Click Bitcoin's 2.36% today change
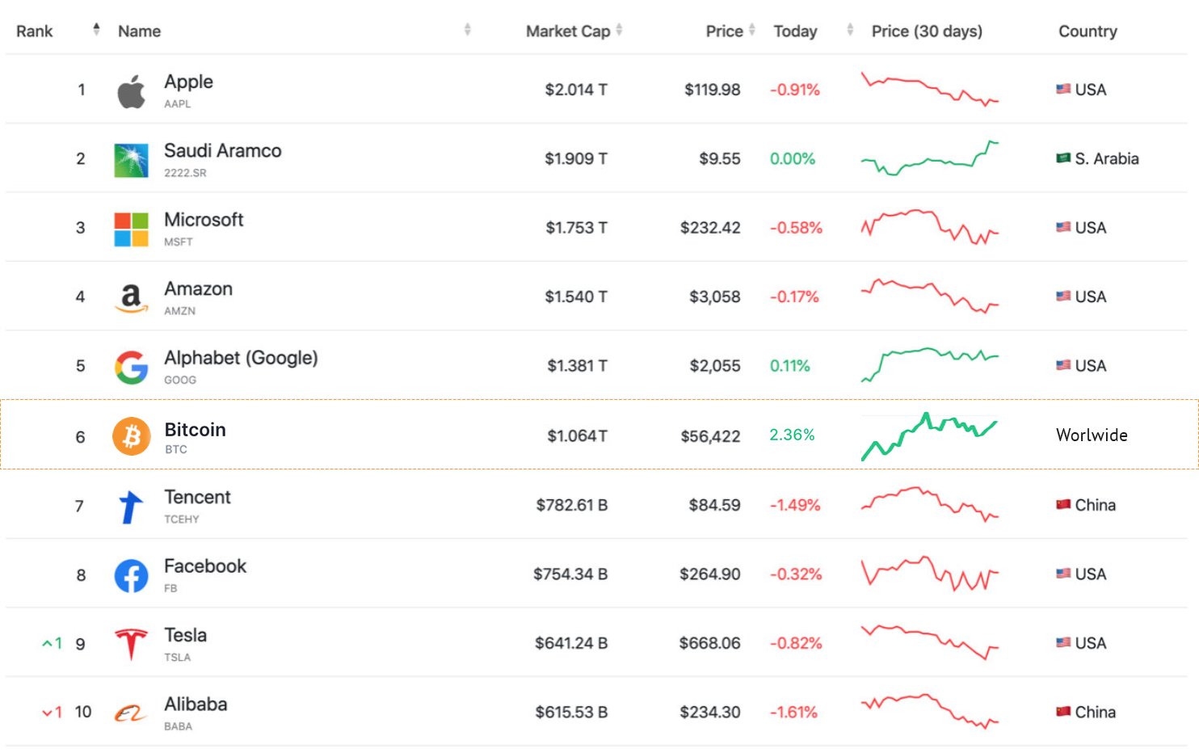Image resolution: width=1199 pixels, height=753 pixels. [792, 435]
